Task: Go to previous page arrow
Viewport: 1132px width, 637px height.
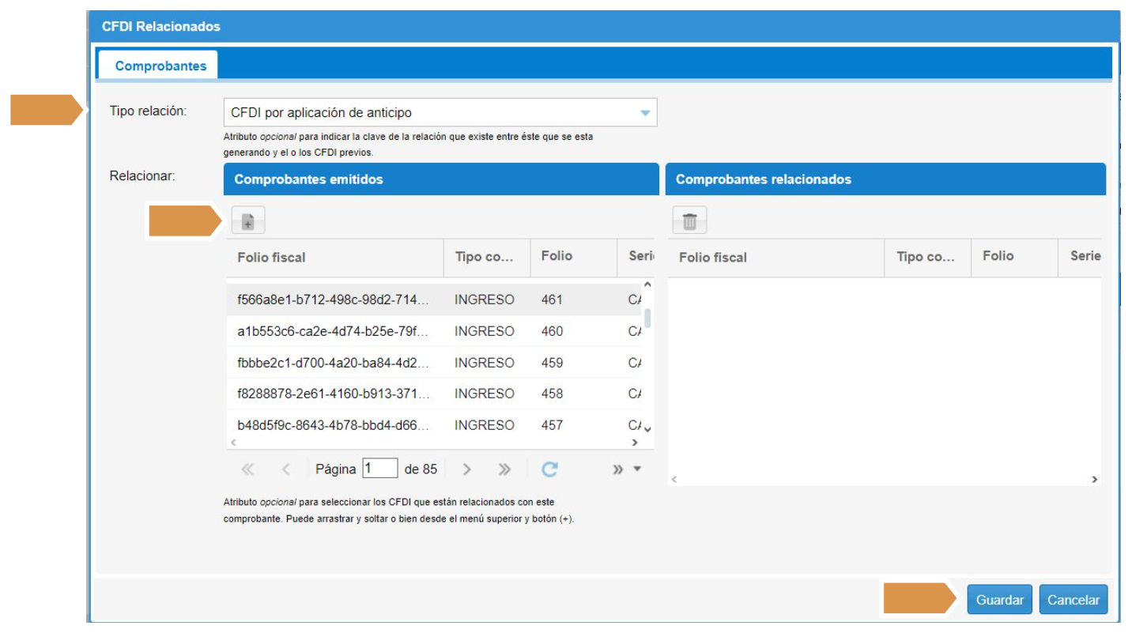Action: (286, 469)
